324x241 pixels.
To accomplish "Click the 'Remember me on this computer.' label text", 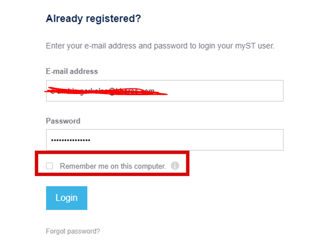I will (113, 166).
